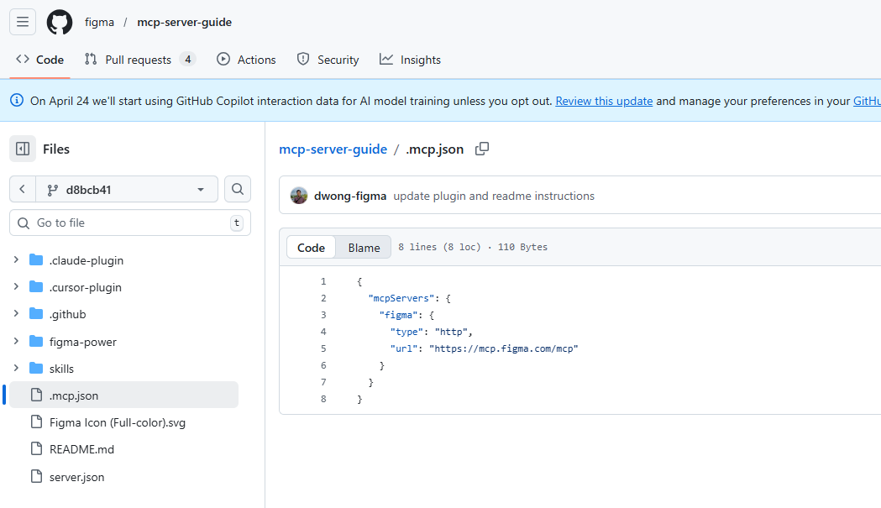Click mcp-server-guide breadcrumb link
Viewport: 881px width, 508px height.
(333, 149)
